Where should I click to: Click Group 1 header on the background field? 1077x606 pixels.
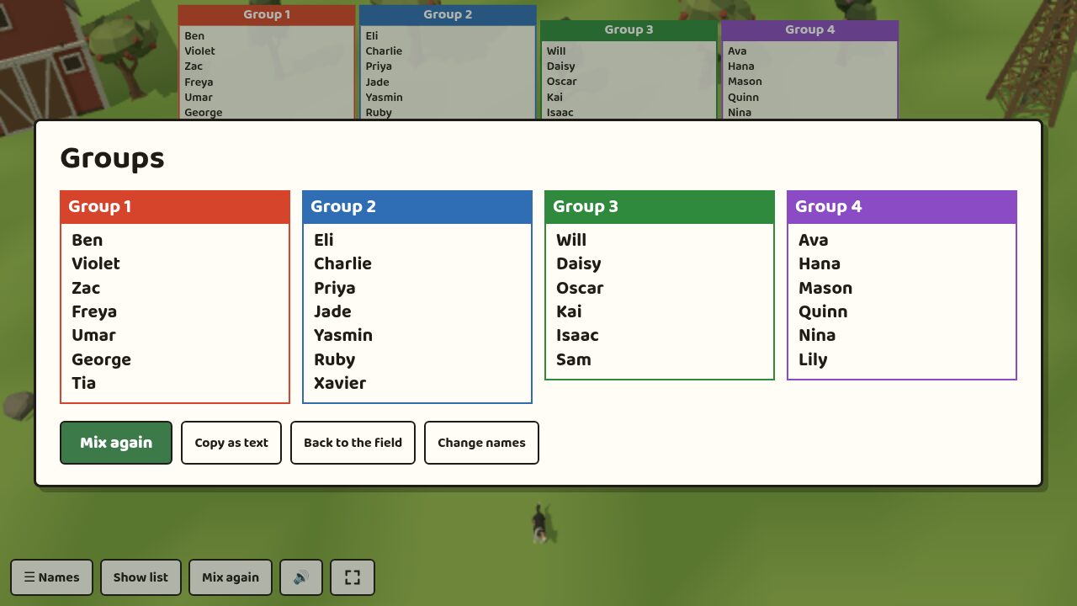[267, 14]
